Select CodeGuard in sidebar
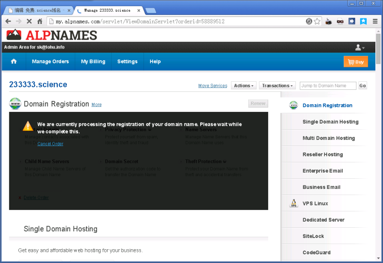 pyautogui.click(x=317, y=252)
